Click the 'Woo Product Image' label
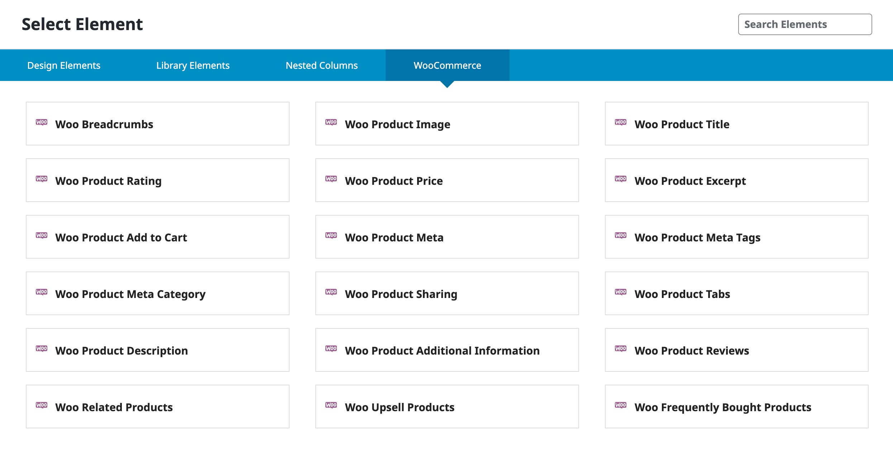The image size is (893, 452). coord(397,124)
